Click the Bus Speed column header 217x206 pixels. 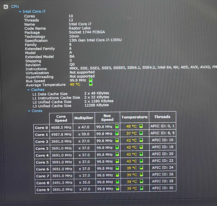107,118
